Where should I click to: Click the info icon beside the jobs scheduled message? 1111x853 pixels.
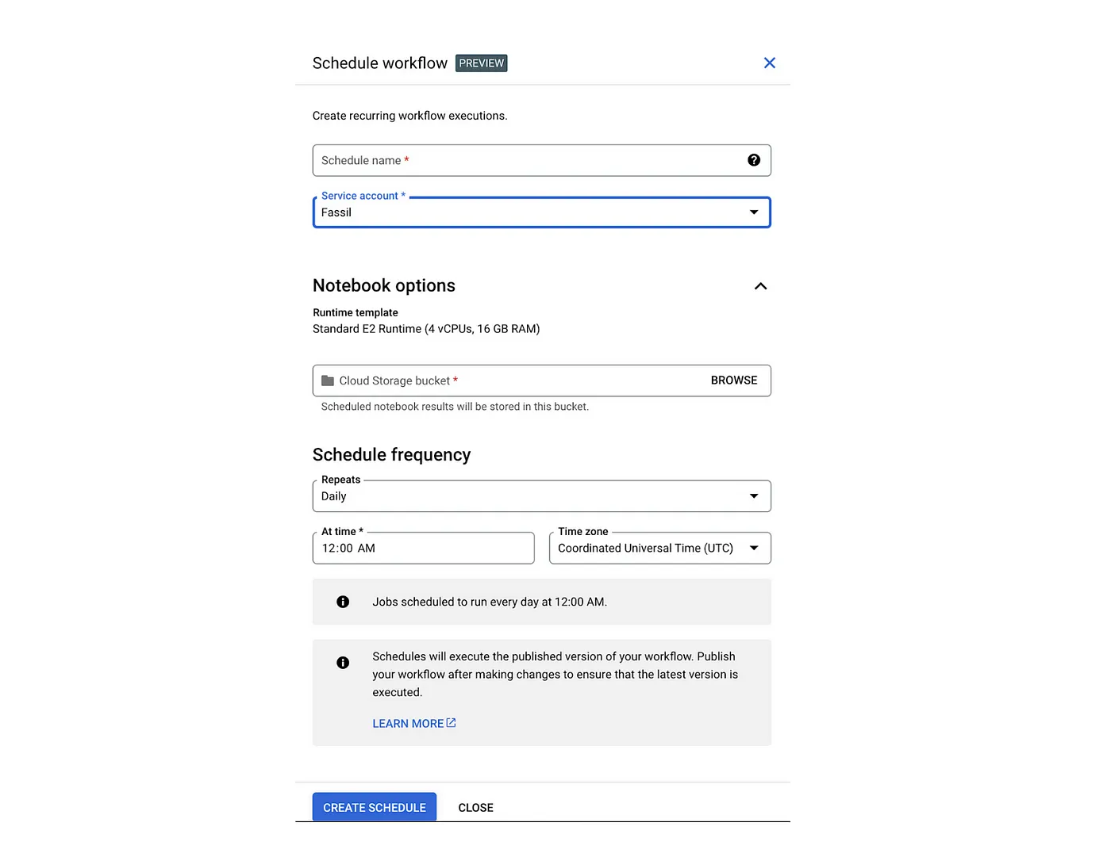tap(343, 602)
